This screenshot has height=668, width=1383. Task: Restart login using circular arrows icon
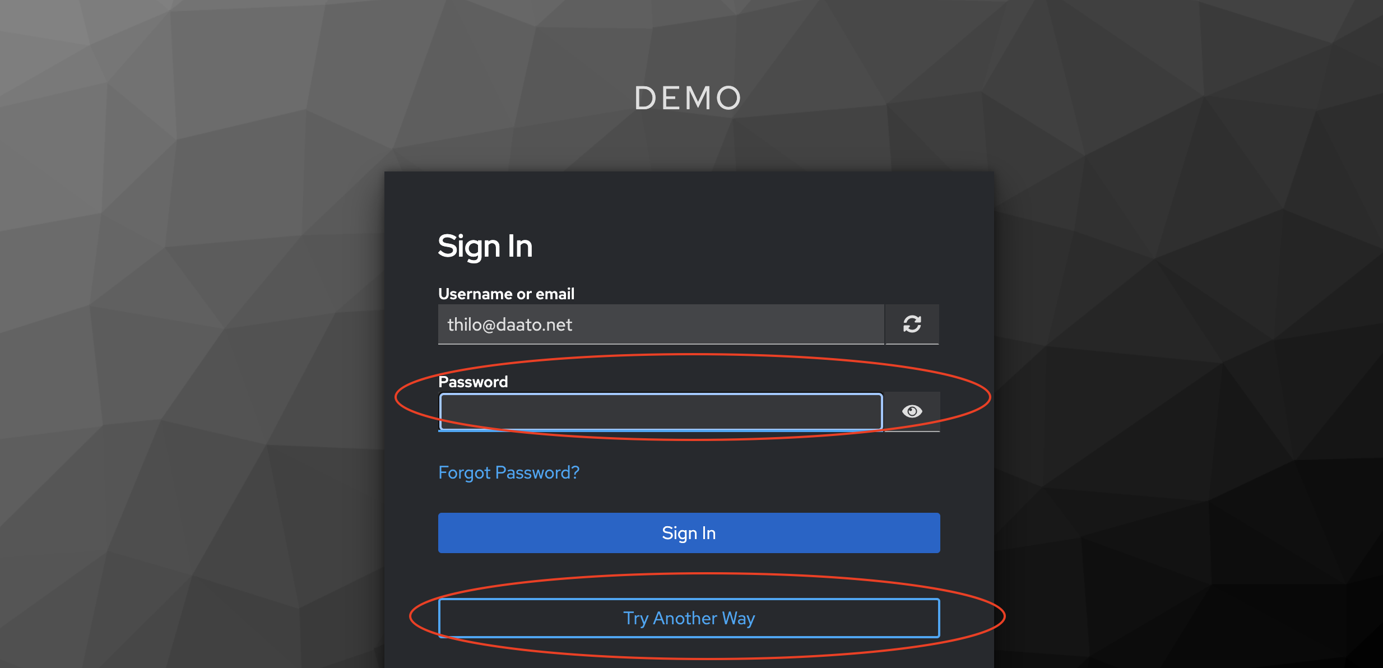click(912, 324)
